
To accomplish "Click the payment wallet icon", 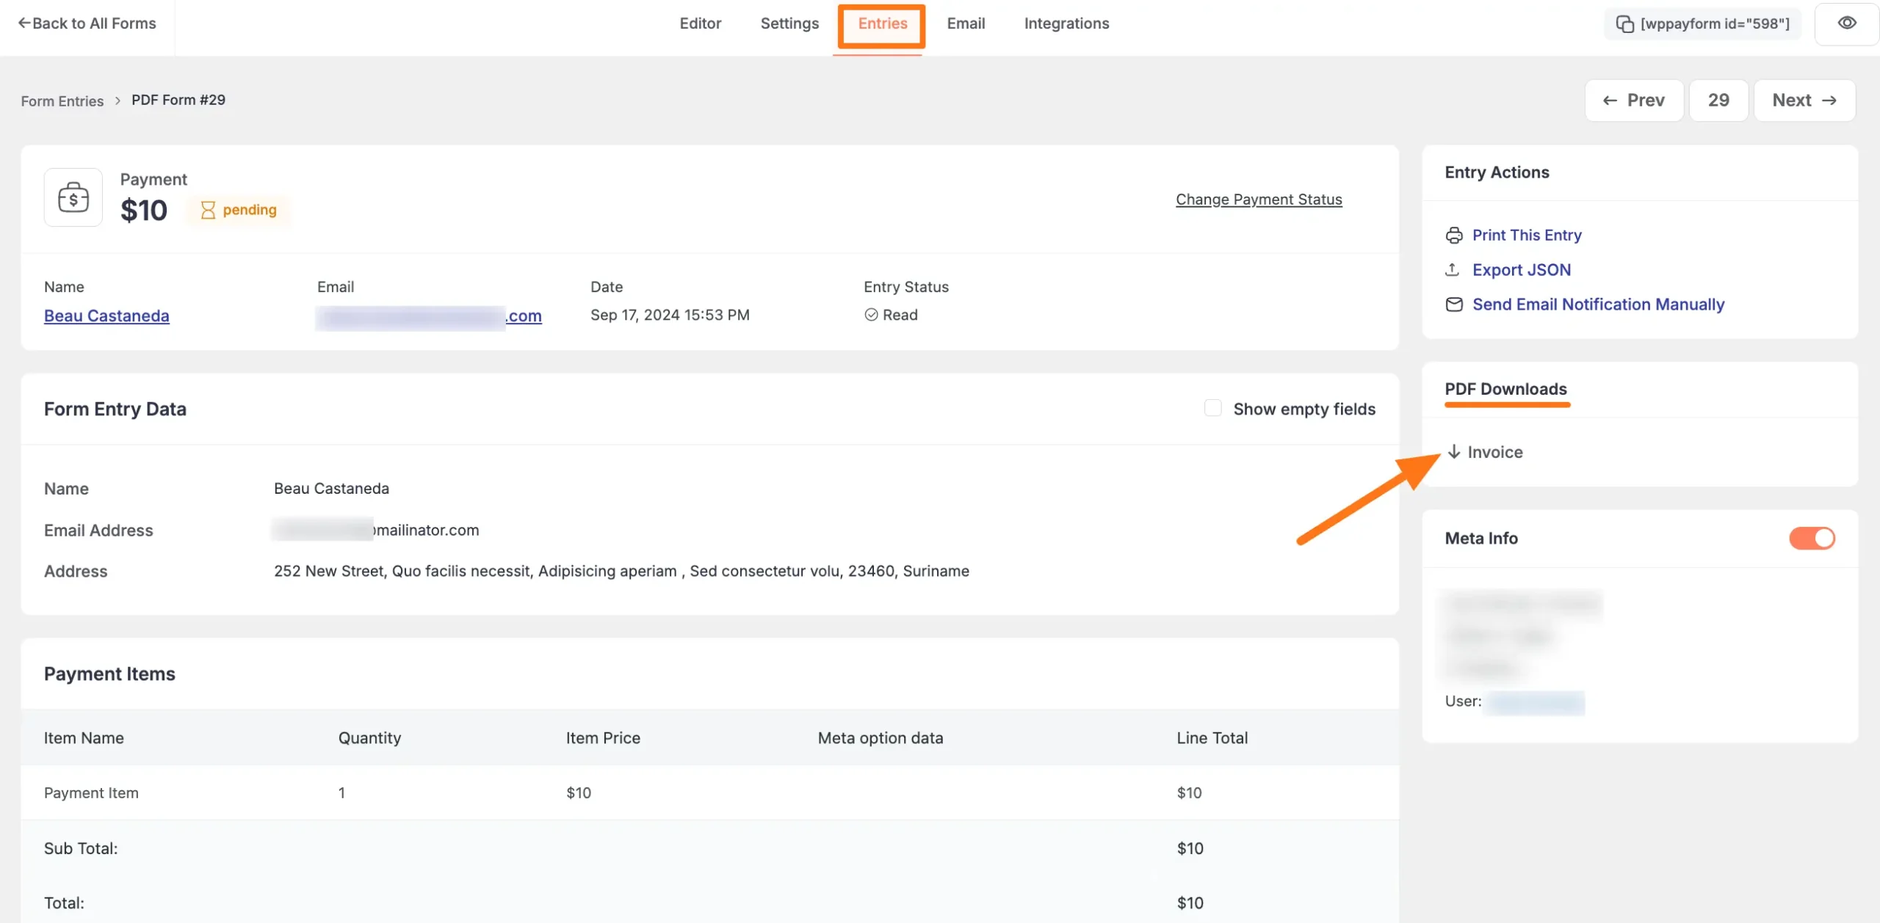I will coord(73,198).
